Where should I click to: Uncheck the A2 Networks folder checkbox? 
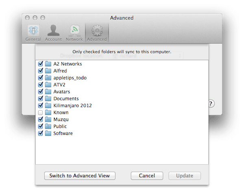pyautogui.click(x=40, y=64)
